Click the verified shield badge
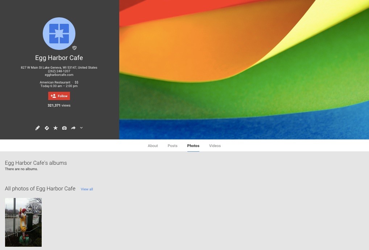Image resolution: width=369 pixels, height=250 pixels. pos(74,48)
